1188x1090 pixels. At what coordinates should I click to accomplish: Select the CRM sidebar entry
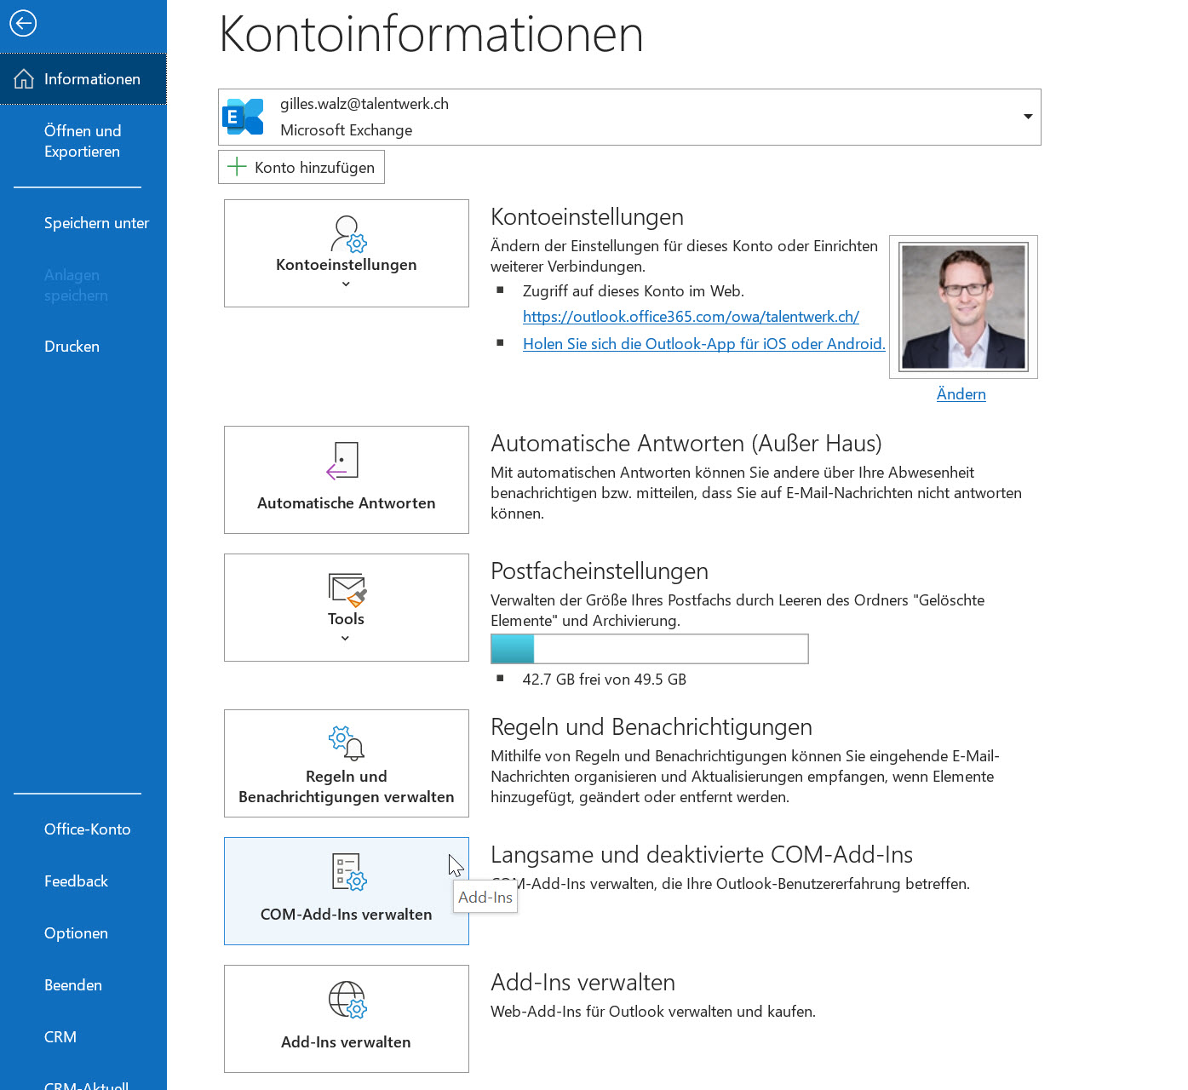60,1037
